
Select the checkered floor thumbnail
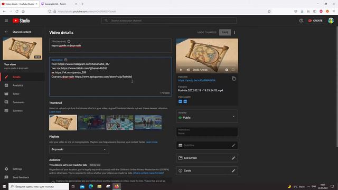[120, 122]
